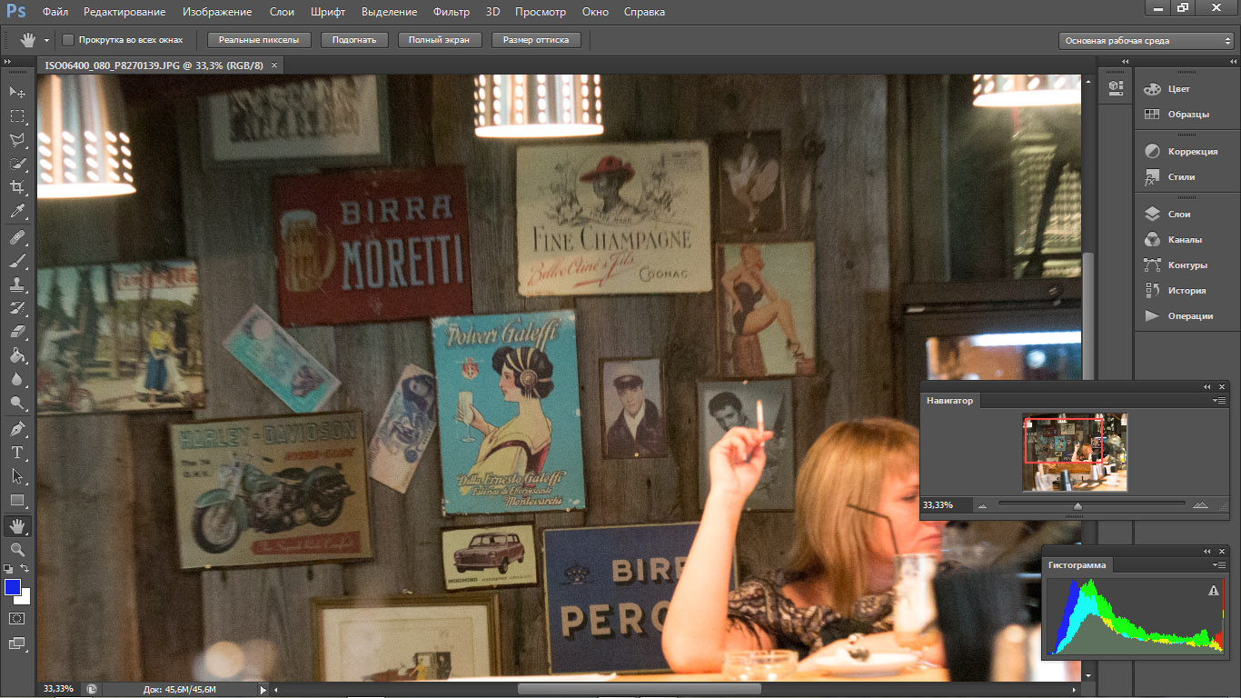The width and height of the screenshot is (1241, 698).
Task: Open the Hand tool preset picker arrow
Action: (x=46, y=41)
